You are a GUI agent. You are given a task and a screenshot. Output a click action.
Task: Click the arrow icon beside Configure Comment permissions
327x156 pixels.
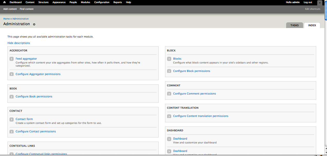[169, 94]
